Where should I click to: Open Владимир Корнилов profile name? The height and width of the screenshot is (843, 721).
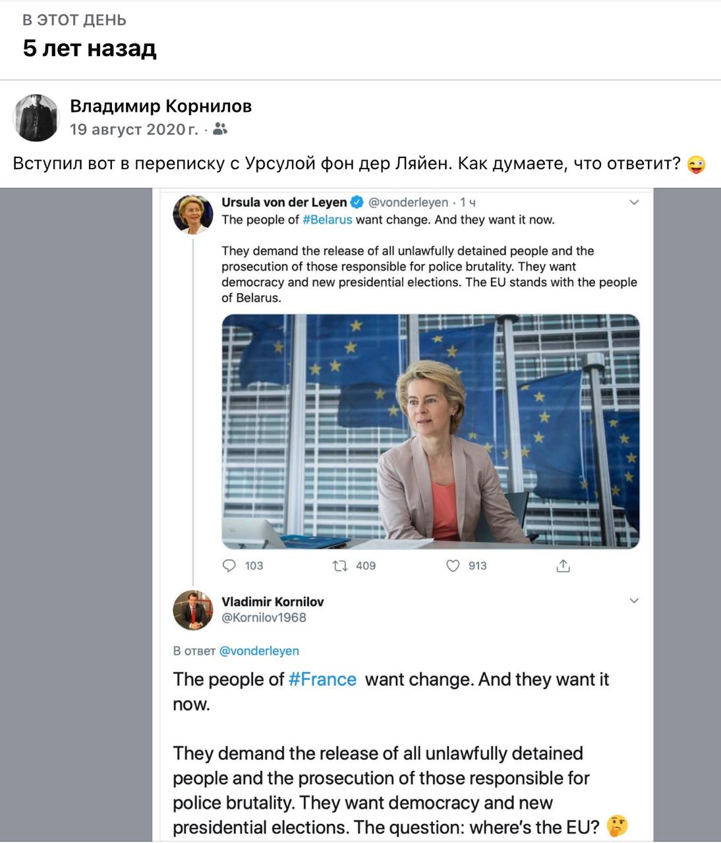coord(161,105)
